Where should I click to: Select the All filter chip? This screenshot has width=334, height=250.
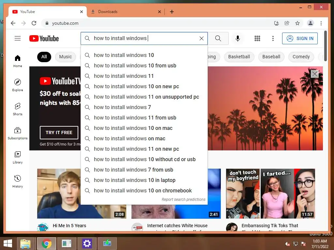(44, 57)
